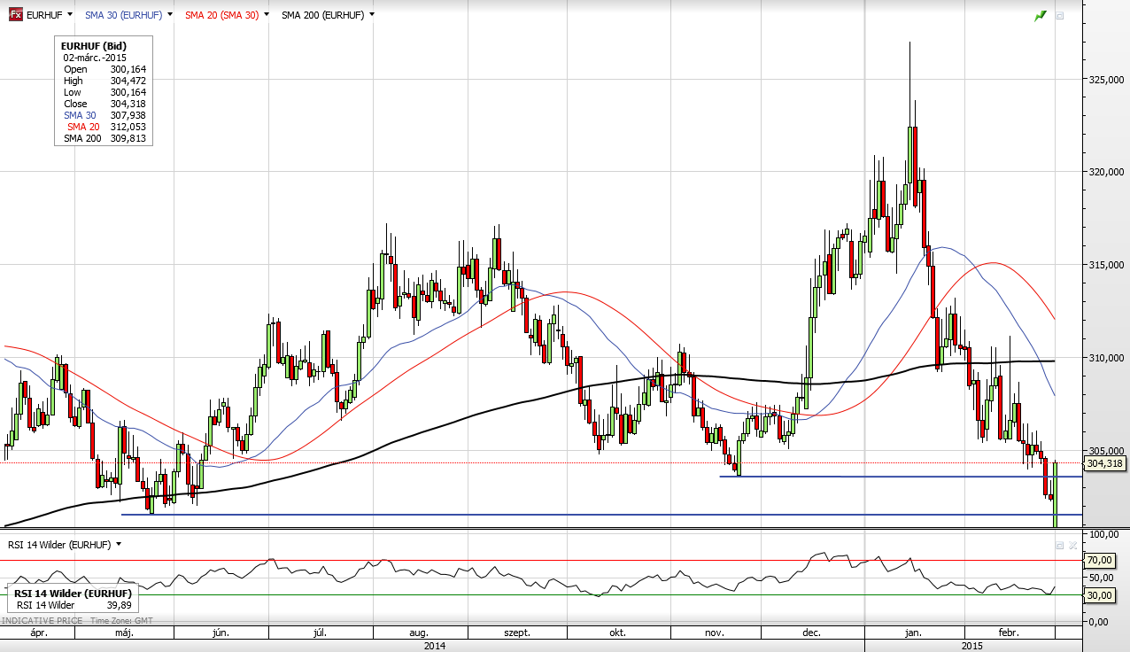
Task: Click the aug. month label
Action: click(x=419, y=633)
